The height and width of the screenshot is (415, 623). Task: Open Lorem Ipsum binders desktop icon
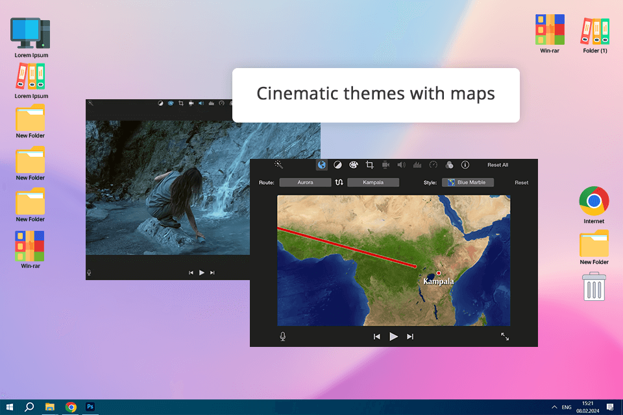pos(31,81)
